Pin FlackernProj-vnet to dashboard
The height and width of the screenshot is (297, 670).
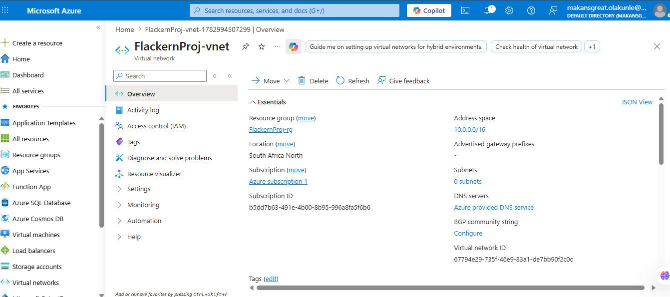(245, 46)
